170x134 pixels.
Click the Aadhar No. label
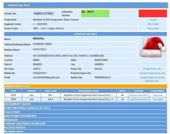(x=76, y=78)
